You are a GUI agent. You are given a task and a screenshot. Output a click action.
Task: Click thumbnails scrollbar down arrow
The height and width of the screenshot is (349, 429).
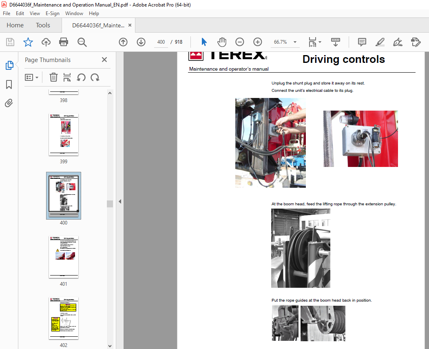(x=110, y=346)
